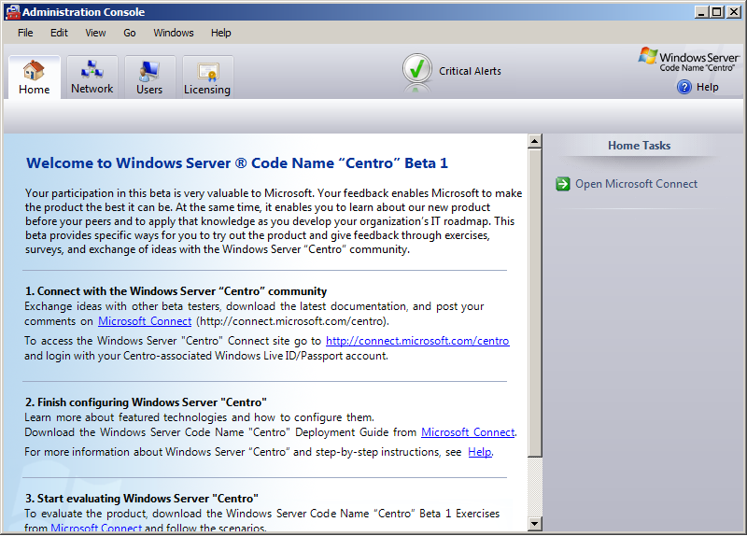Screen dimensions: 747x536
Task: Open the Network tab icon
Action: 92,69
